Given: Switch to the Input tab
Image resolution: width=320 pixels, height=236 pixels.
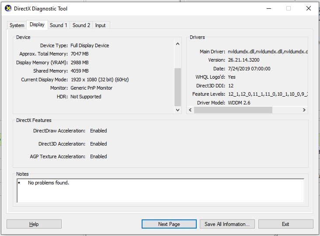Looking at the screenshot, I should [100, 25].
